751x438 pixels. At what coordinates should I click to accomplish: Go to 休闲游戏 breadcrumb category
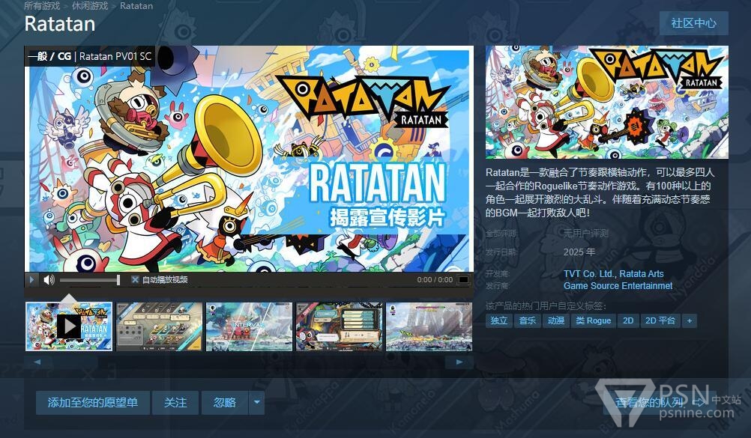89,6
